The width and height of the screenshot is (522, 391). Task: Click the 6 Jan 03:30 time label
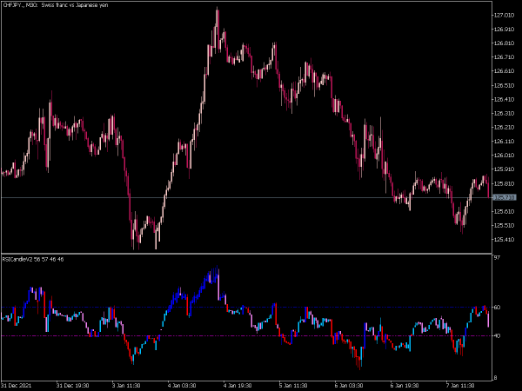click(351, 385)
